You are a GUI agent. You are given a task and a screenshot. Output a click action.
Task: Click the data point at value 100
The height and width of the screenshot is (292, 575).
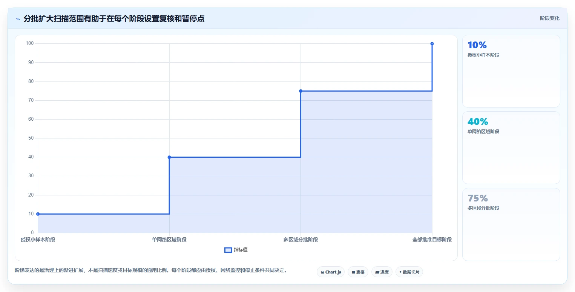tap(432, 44)
